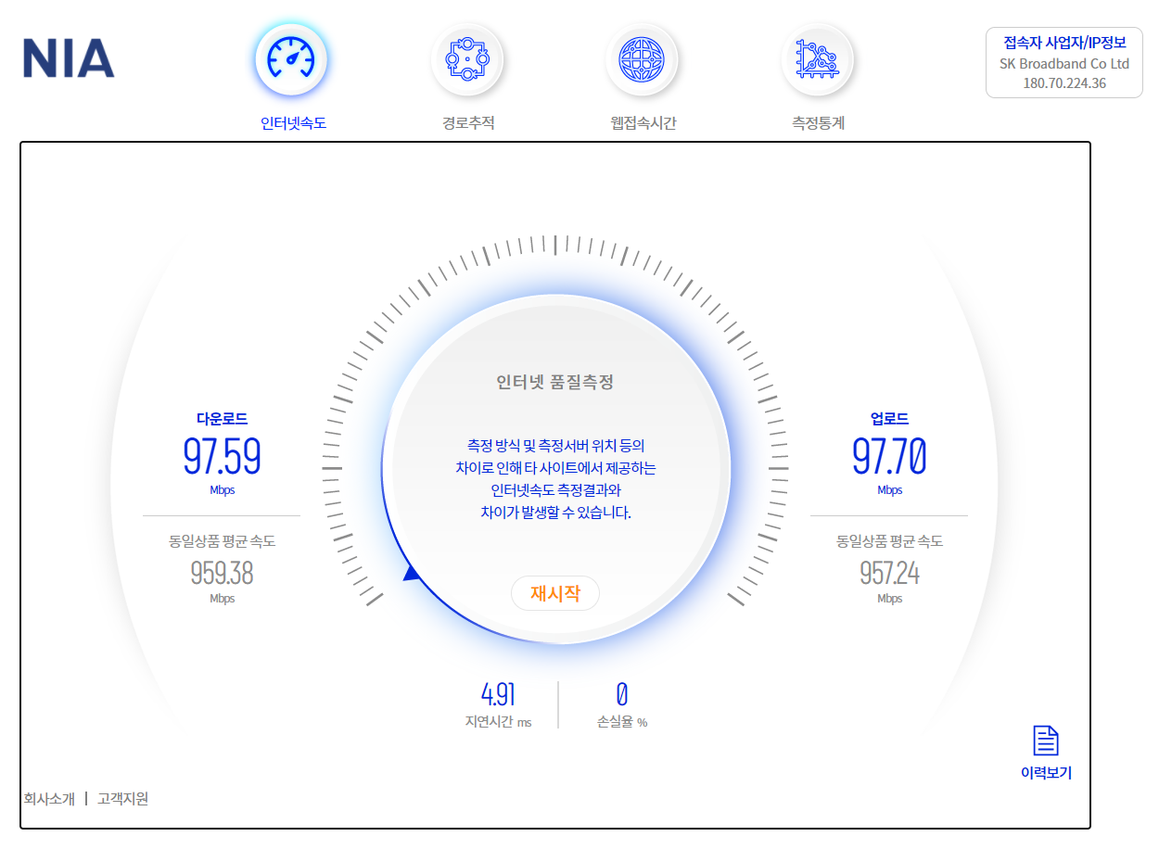Click the 손실율 % label

coord(622,722)
